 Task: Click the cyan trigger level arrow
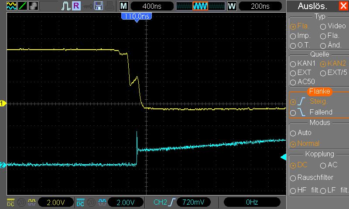click(283, 158)
